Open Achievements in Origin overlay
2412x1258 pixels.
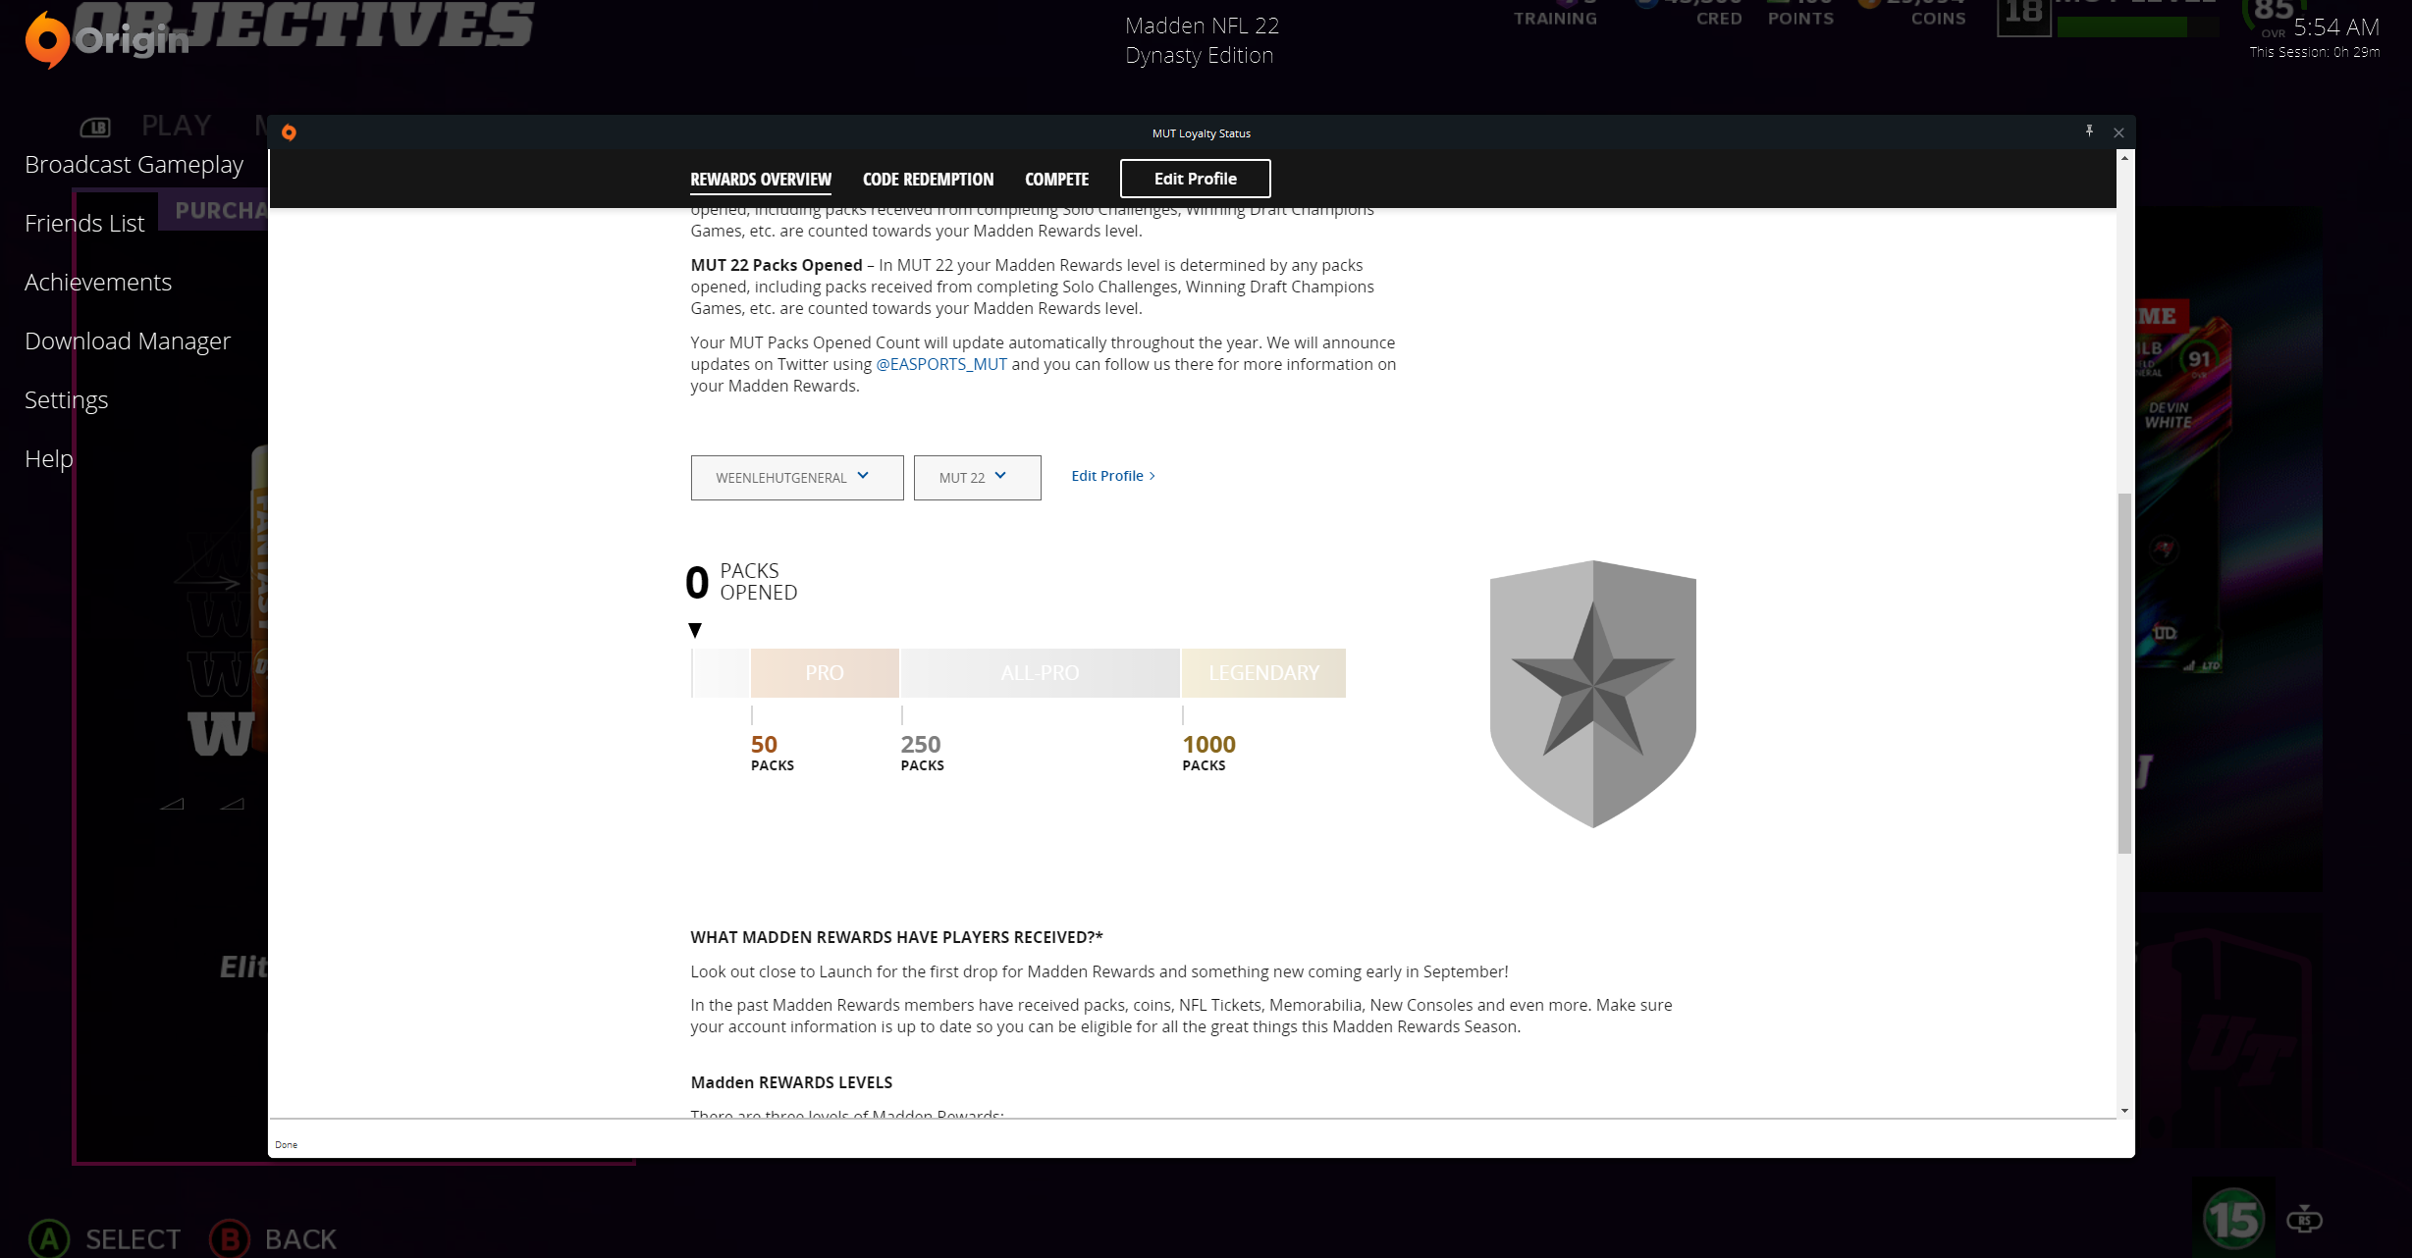coord(98,283)
